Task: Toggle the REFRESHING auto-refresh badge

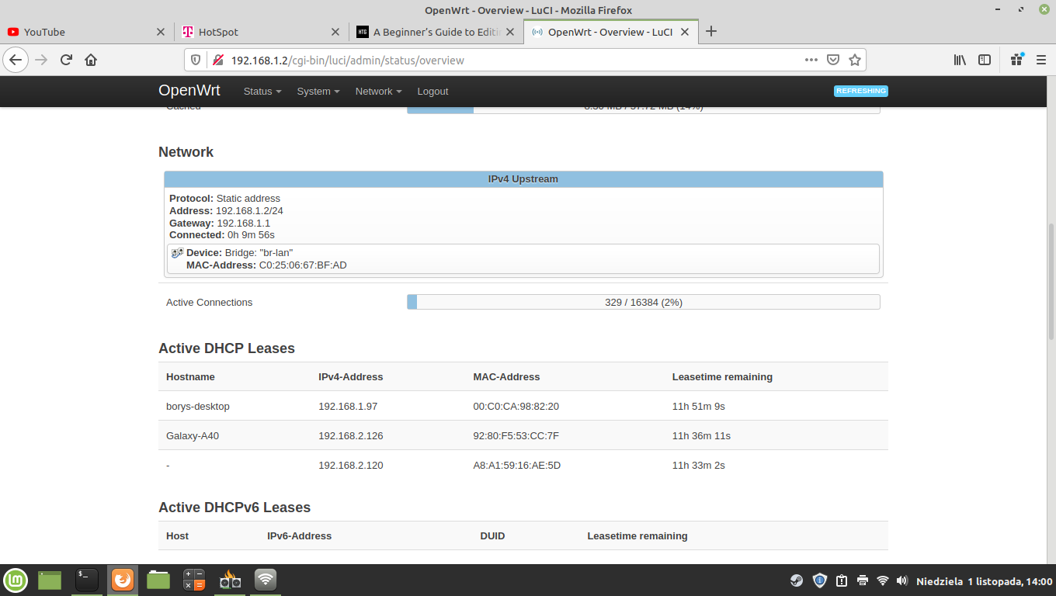Action: click(860, 91)
